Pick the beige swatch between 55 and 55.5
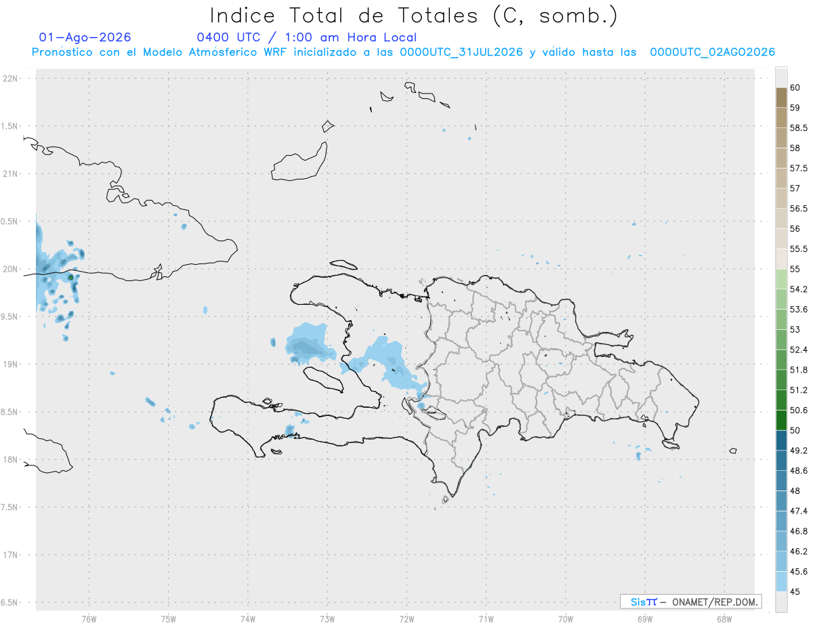This screenshot has width=813, height=628. pos(781,259)
